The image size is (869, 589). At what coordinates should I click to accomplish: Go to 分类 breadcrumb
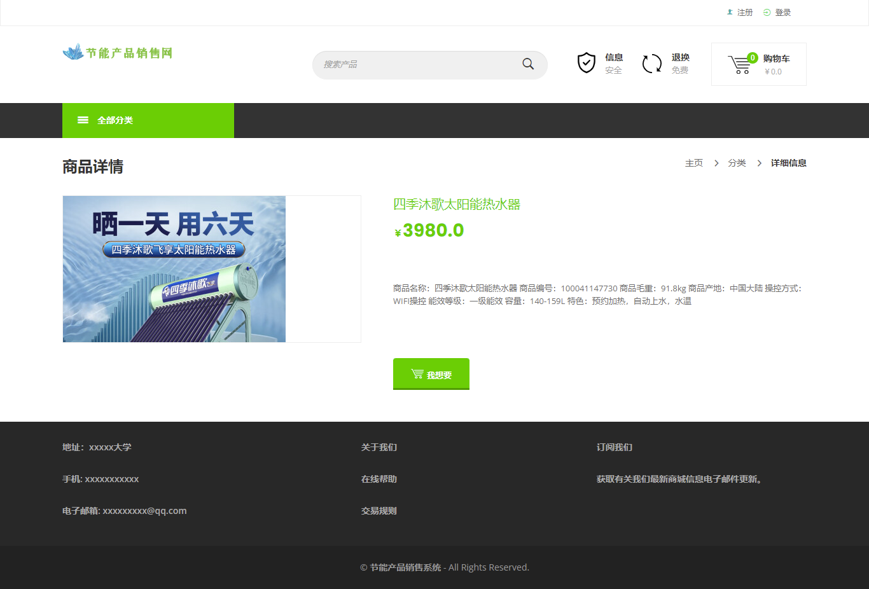tap(737, 163)
